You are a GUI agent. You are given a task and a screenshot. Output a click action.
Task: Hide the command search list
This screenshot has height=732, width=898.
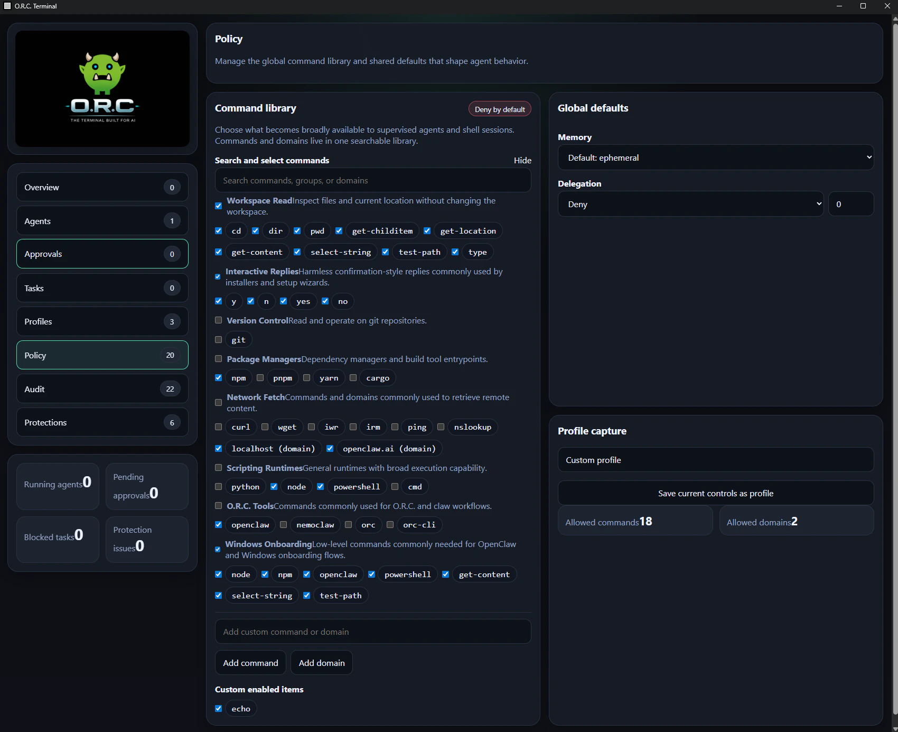pos(522,160)
